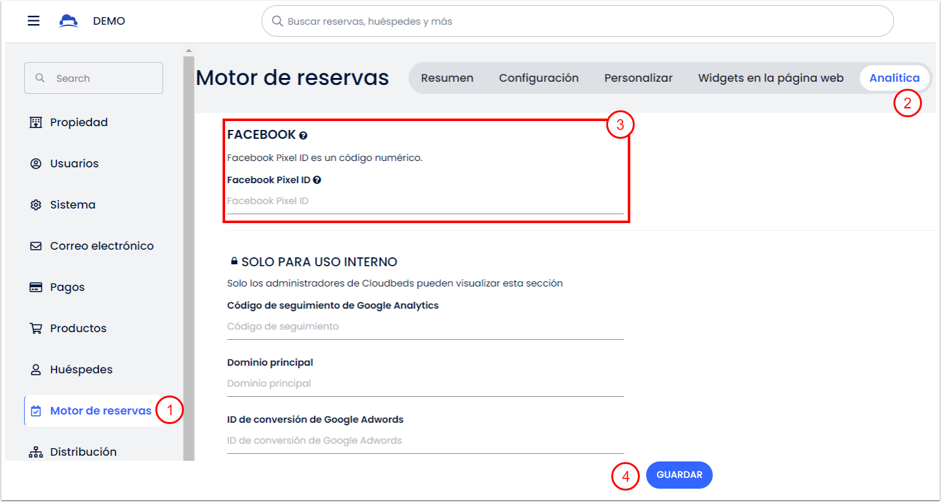This screenshot has height=502, width=941.
Task: Click help icon next to Facebook Pixel ID label
Action: pos(317,180)
